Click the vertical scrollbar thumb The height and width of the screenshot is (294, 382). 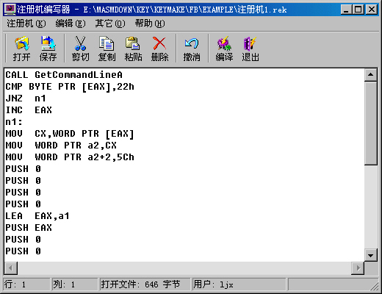(370, 123)
